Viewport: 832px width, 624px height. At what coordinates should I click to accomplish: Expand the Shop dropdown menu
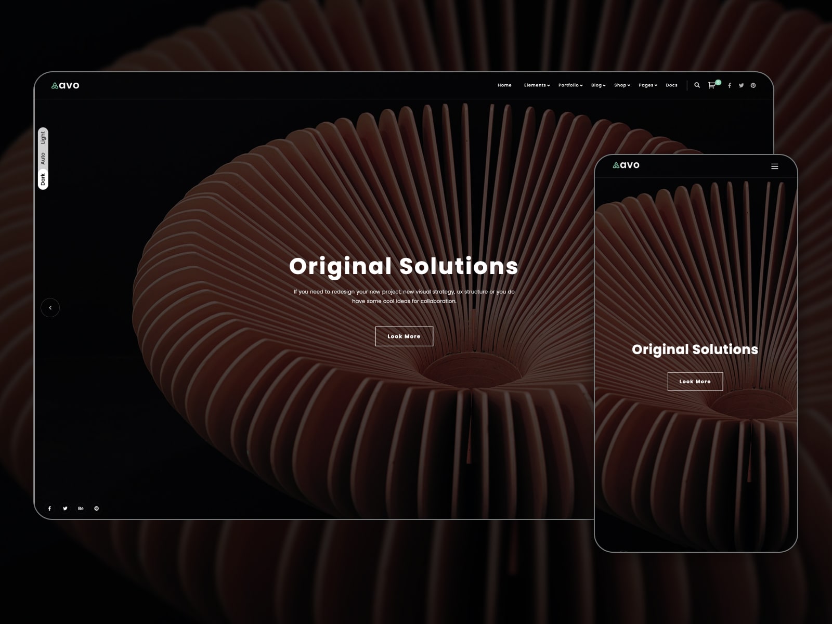tap(622, 85)
